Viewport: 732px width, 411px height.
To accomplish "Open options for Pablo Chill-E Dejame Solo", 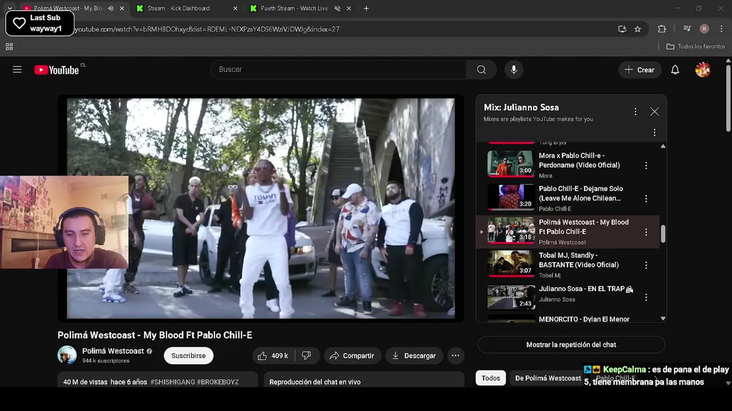I will (646, 199).
